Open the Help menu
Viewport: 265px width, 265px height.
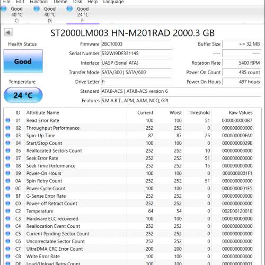[x=92, y=2]
